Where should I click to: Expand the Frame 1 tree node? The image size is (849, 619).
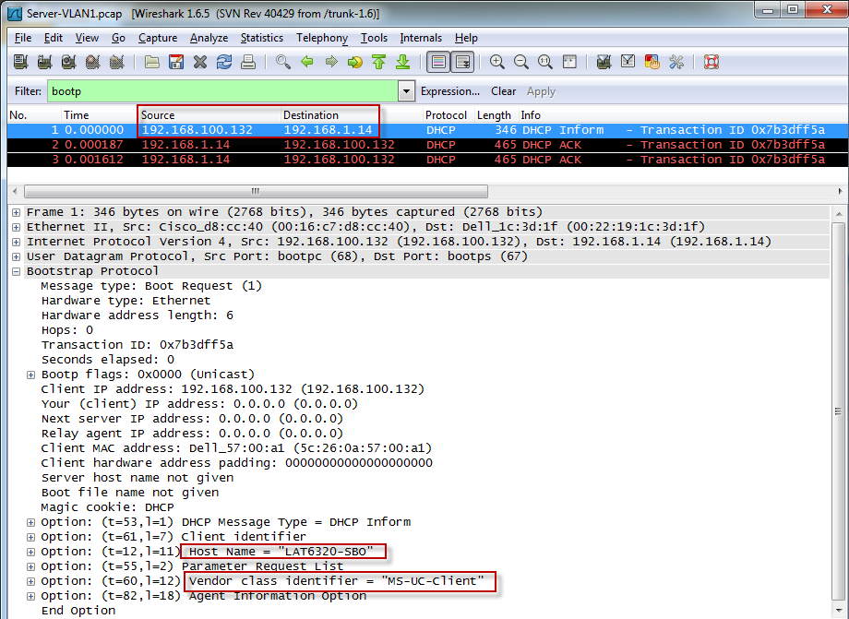point(17,212)
